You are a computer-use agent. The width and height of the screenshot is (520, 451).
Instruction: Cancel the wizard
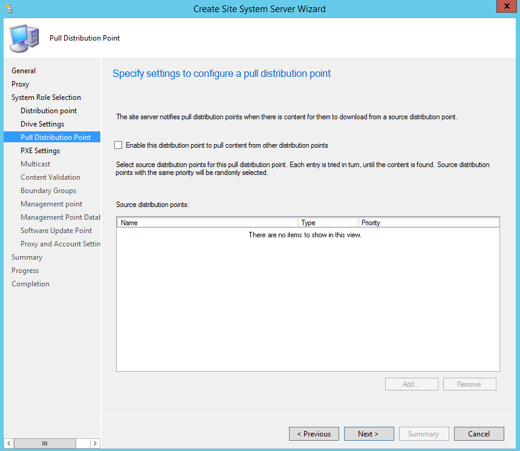pos(479,433)
